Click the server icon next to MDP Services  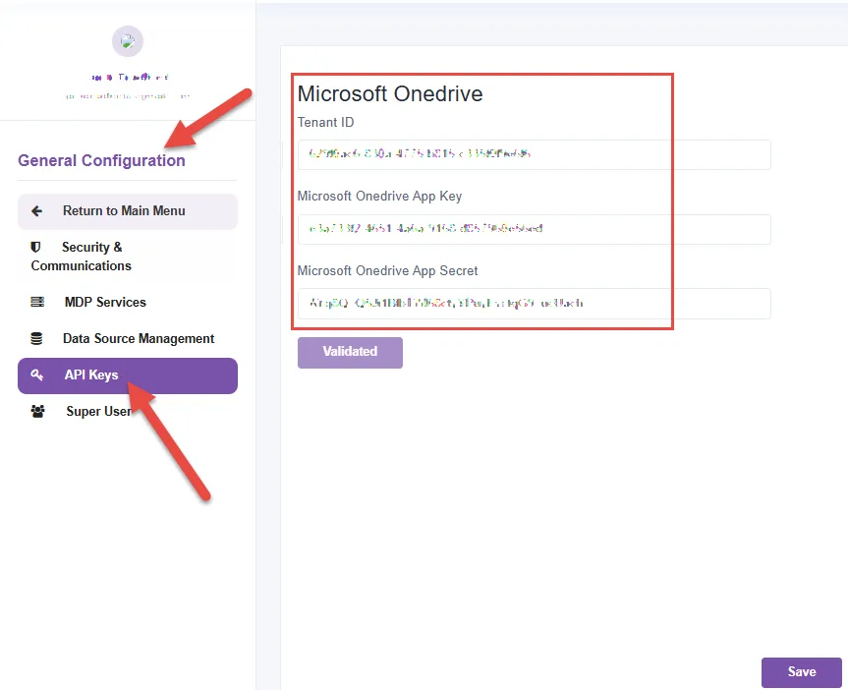(x=37, y=302)
